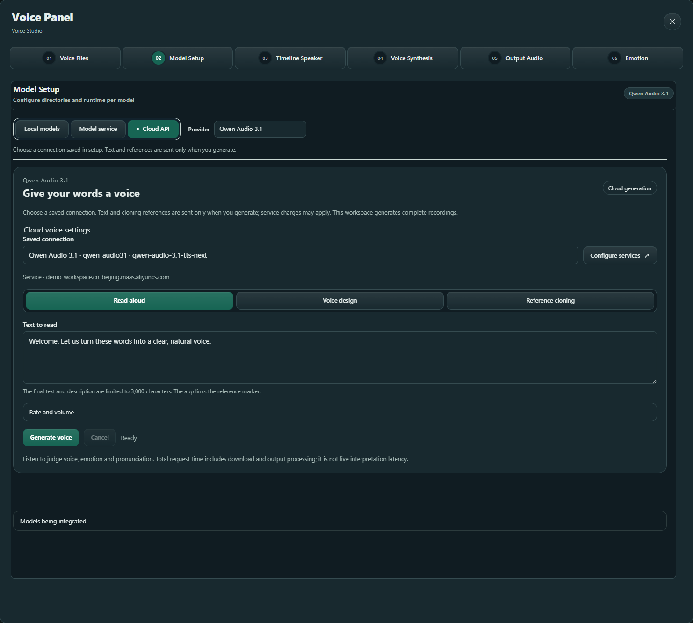
Task: Click the Configure services button
Action: click(620, 255)
